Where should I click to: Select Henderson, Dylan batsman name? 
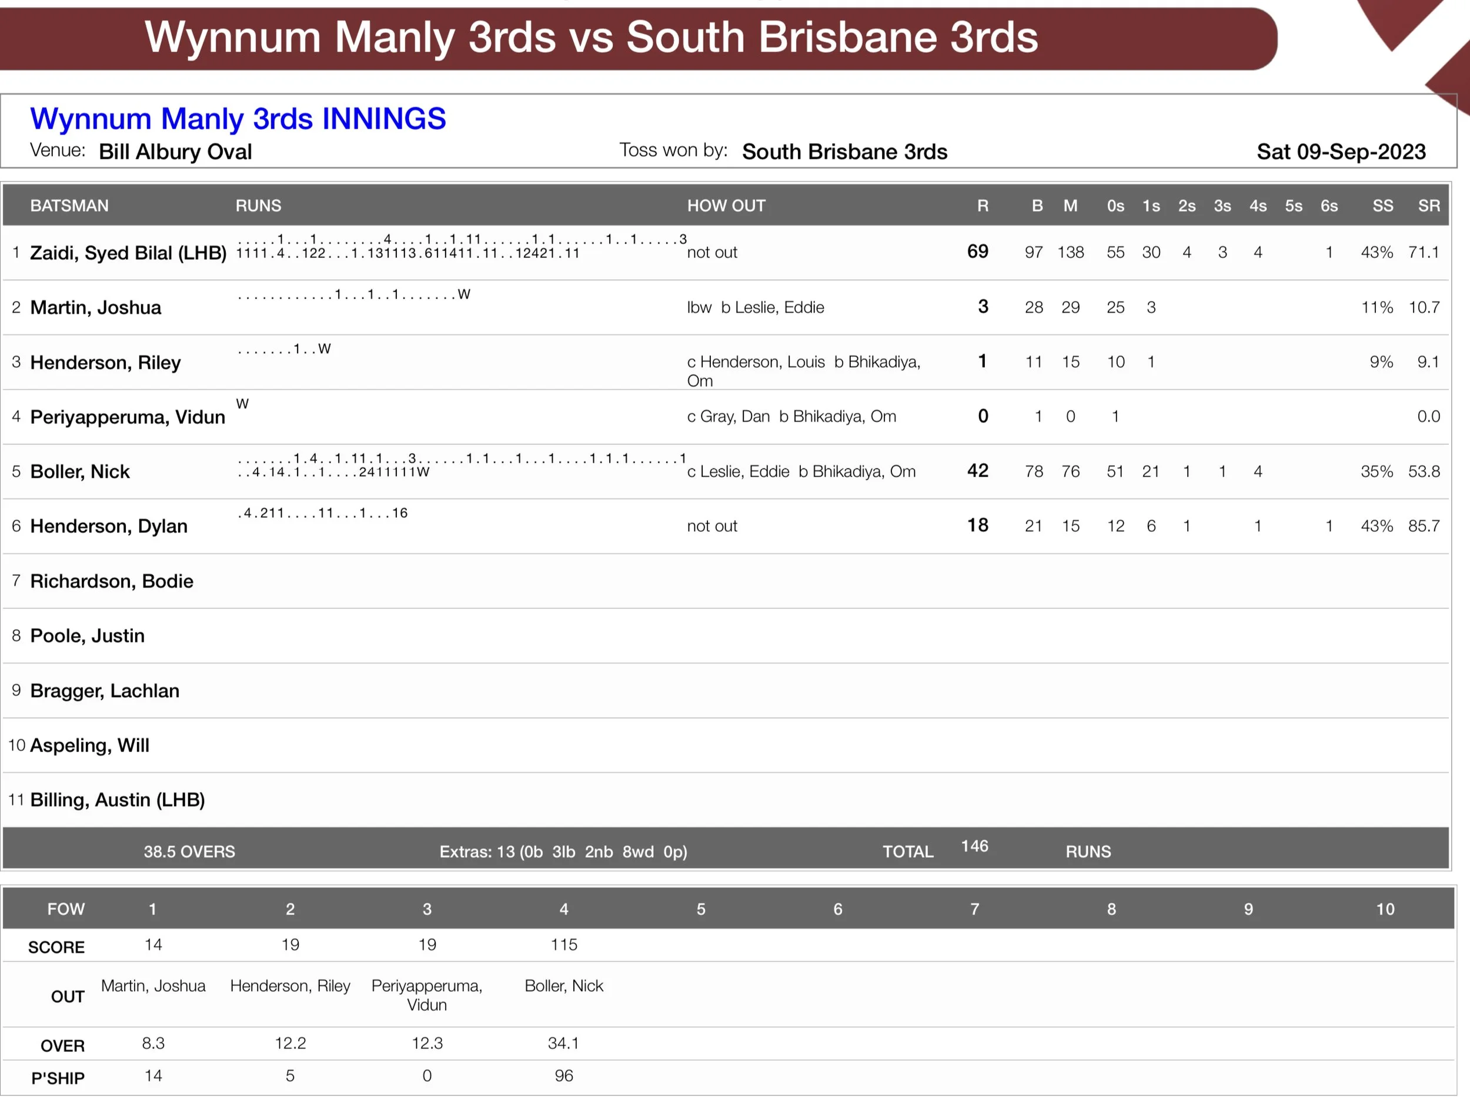pyautogui.click(x=108, y=526)
